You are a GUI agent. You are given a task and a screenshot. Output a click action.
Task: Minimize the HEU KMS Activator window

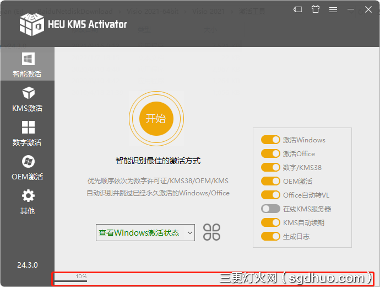click(351, 9)
